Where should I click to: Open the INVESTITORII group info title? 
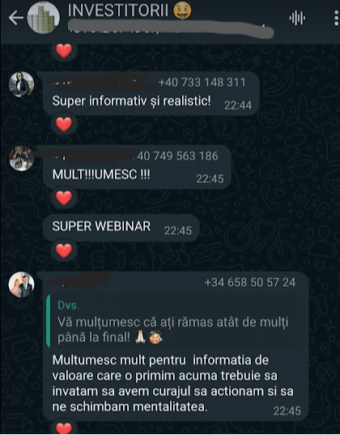[x=118, y=11]
